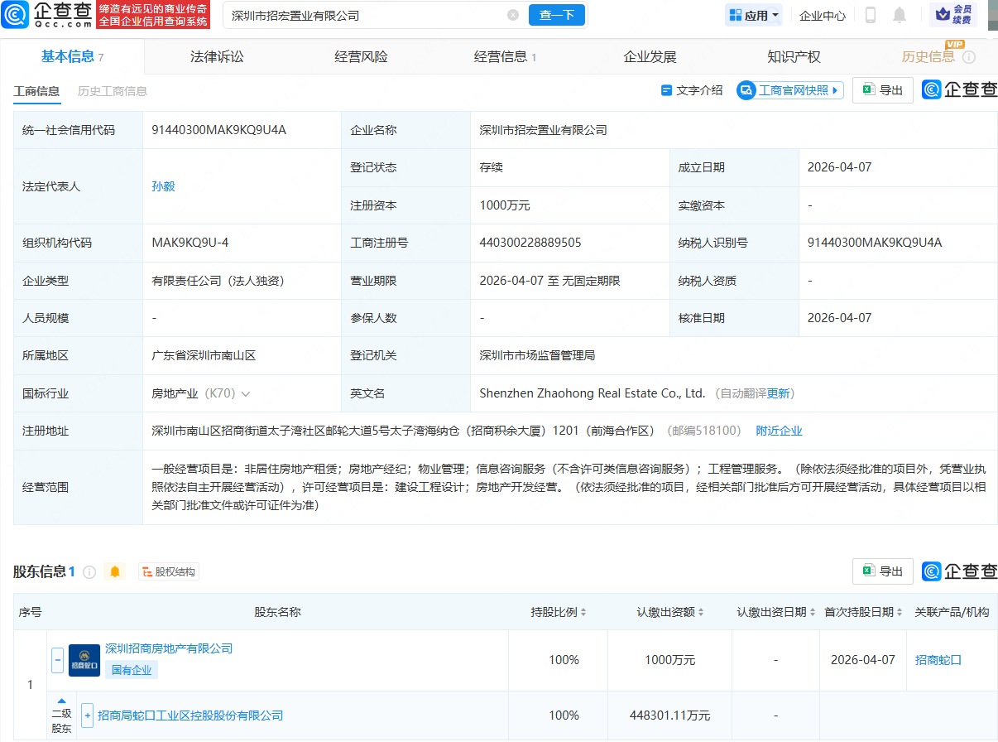Viewport: 998px width, 742px height.
Task: Collapse the 深圳招商房地产有限公司 shareholder row
Action: [x=57, y=660]
